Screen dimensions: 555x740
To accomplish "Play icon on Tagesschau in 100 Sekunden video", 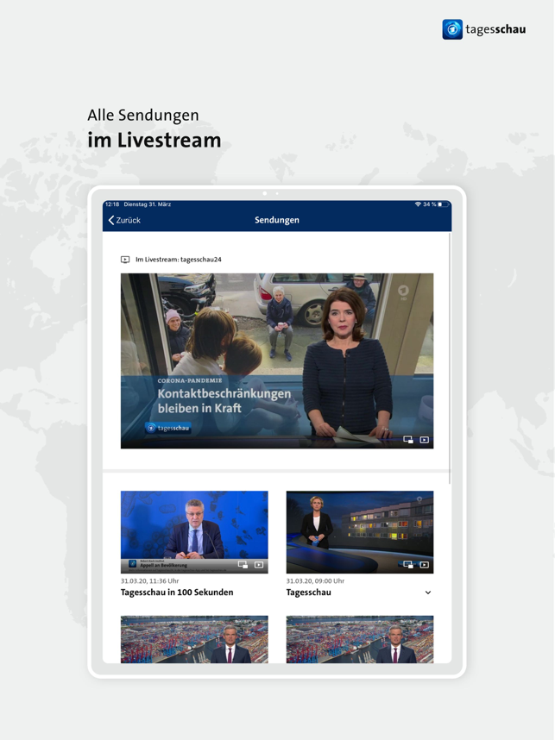I will (x=259, y=564).
